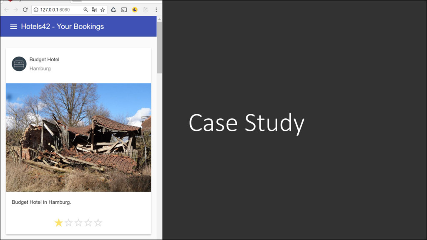Click the yellow moon extension icon
The width and height of the screenshot is (427, 240).
pyautogui.click(x=135, y=10)
